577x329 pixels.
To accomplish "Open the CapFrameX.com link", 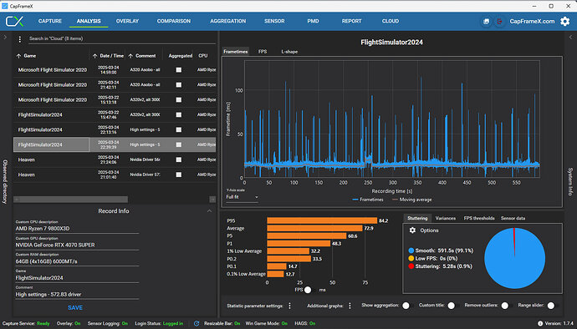I will point(532,22).
